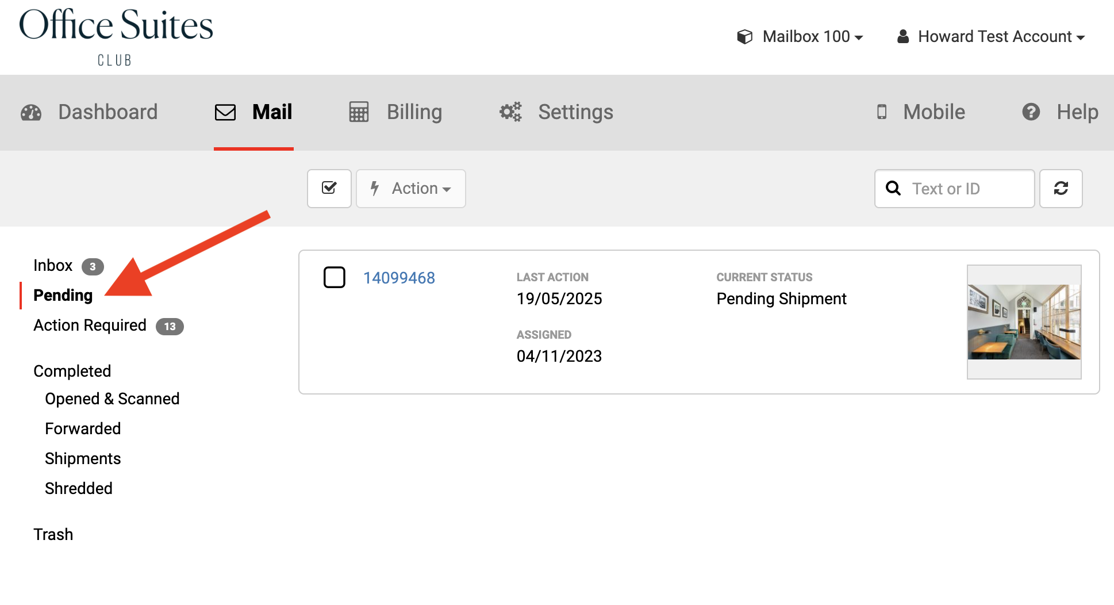Switch to the Billing tab
This screenshot has height=605, width=1114.
tap(414, 112)
